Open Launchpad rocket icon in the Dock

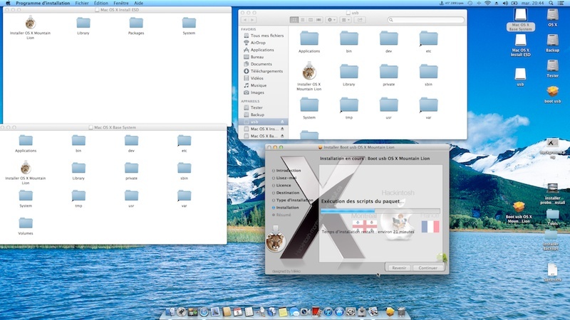coord(182,311)
